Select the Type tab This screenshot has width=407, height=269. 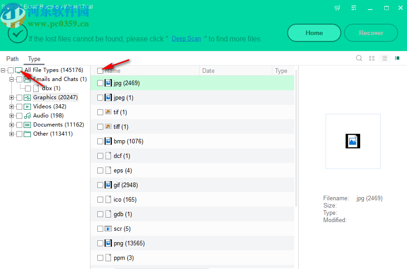(x=34, y=59)
